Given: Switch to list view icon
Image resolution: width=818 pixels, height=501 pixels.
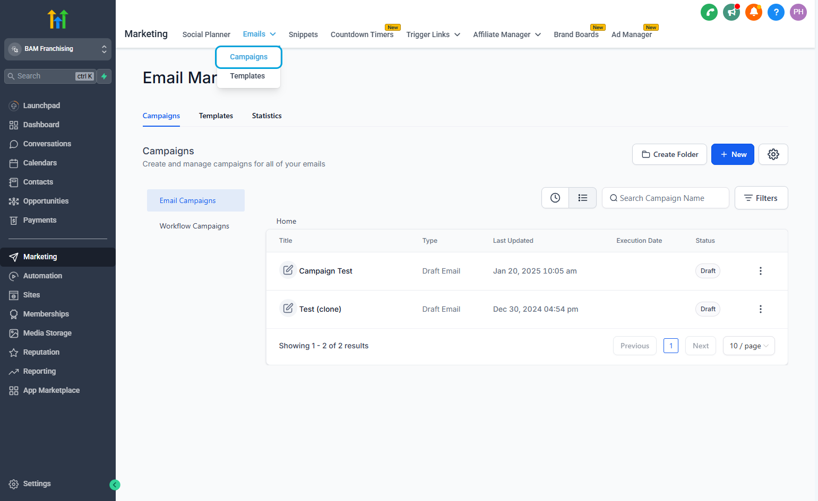Looking at the screenshot, I should 583,198.
